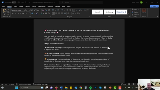Apply character border icon
The width and height of the screenshot is (160, 90).
[49, 10]
